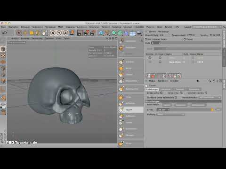Click the Größe value field
The image size is (226, 169).
pos(163,110)
